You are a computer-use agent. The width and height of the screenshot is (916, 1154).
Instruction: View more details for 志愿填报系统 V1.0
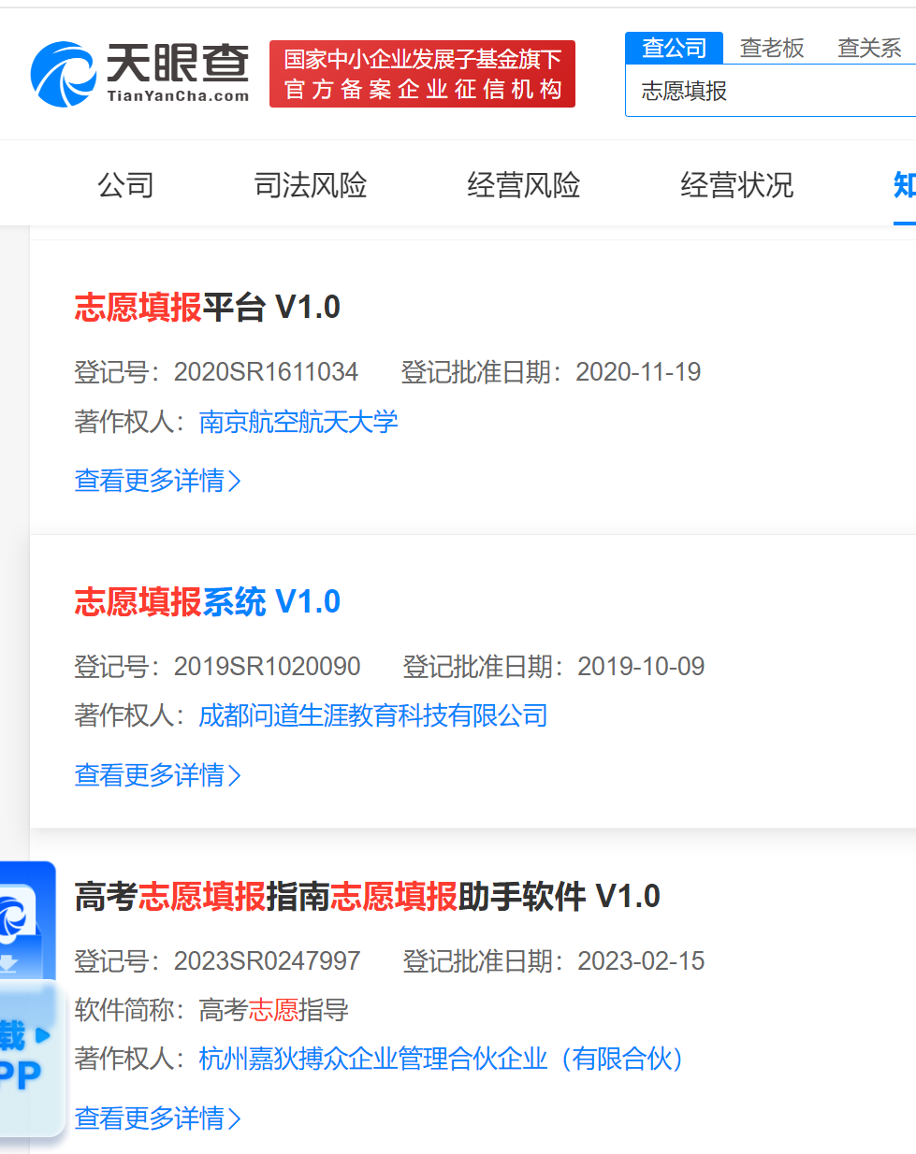[x=157, y=775]
